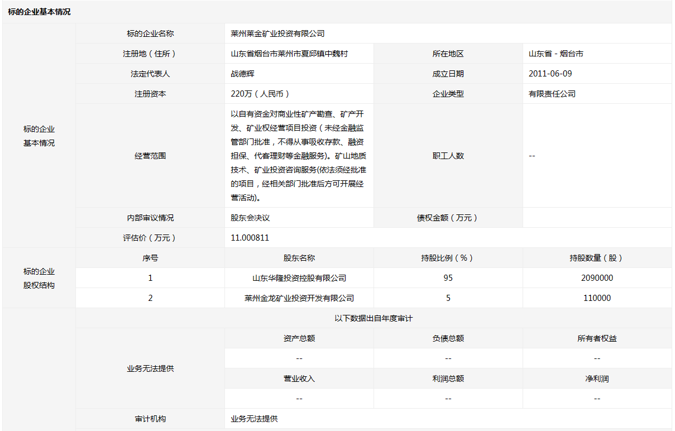Viewport: 675px width, 431px height.
Task: Click the -- value under 资产总额
Action: [x=299, y=358]
